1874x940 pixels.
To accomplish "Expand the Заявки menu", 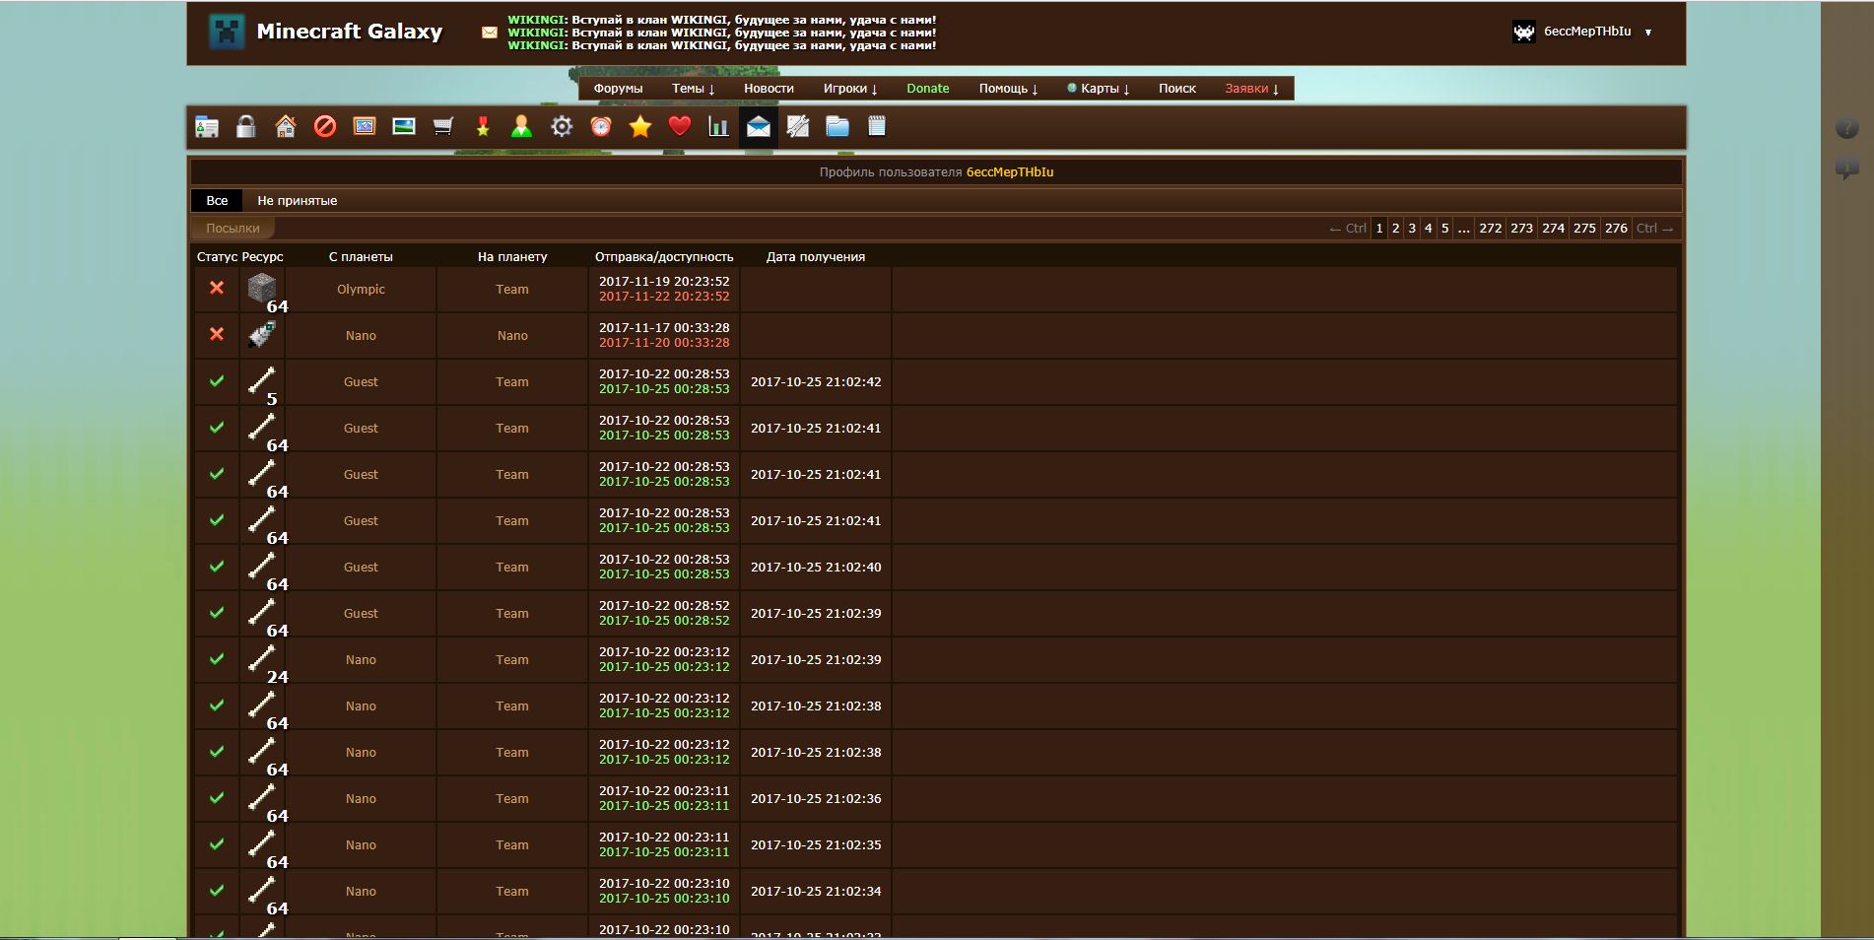I will [1251, 89].
